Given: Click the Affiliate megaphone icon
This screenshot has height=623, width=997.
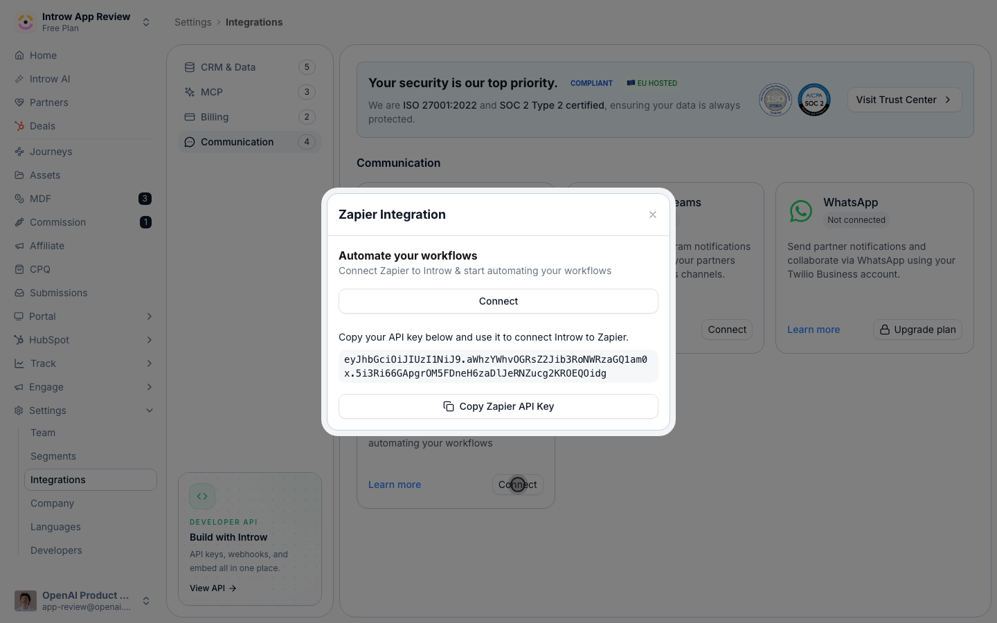Looking at the screenshot, I should tap(19, 246).
